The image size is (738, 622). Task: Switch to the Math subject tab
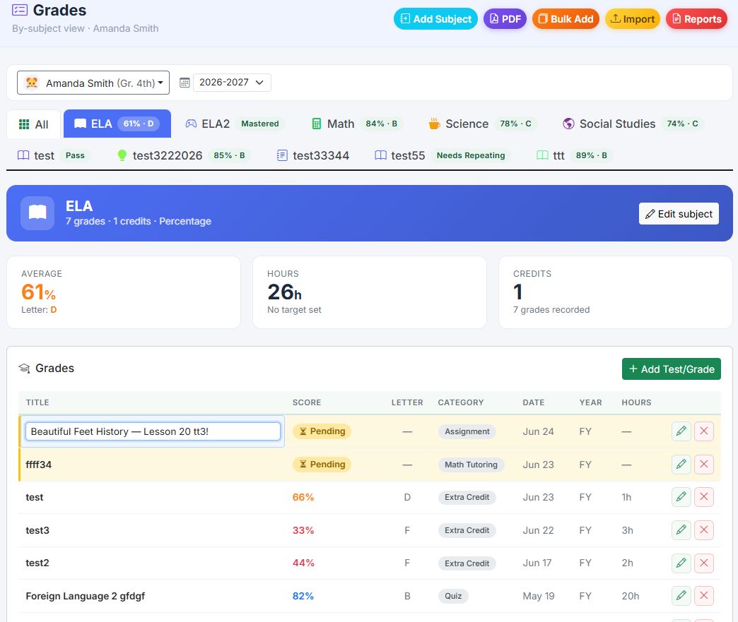(355, 124)
